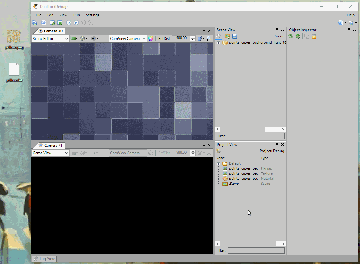Expand the Default folder in Project View
This screenshot has width=360, height=264.
tap(218, 164)
